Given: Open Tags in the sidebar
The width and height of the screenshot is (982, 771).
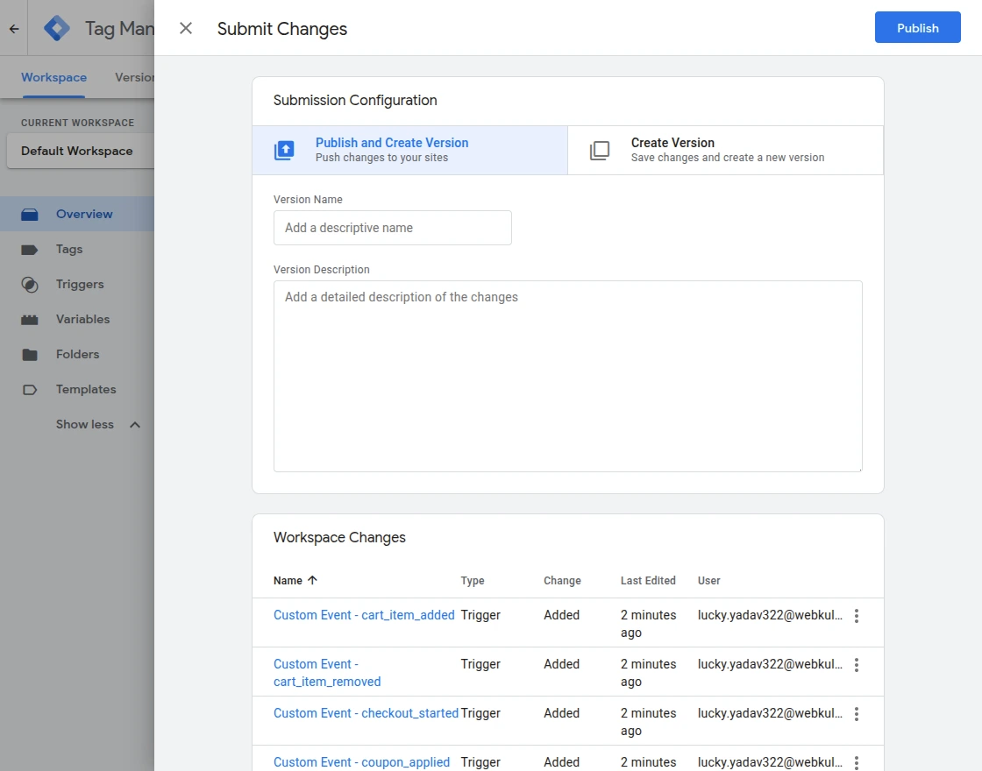Looking at the screenshot, I should point(77,249).
